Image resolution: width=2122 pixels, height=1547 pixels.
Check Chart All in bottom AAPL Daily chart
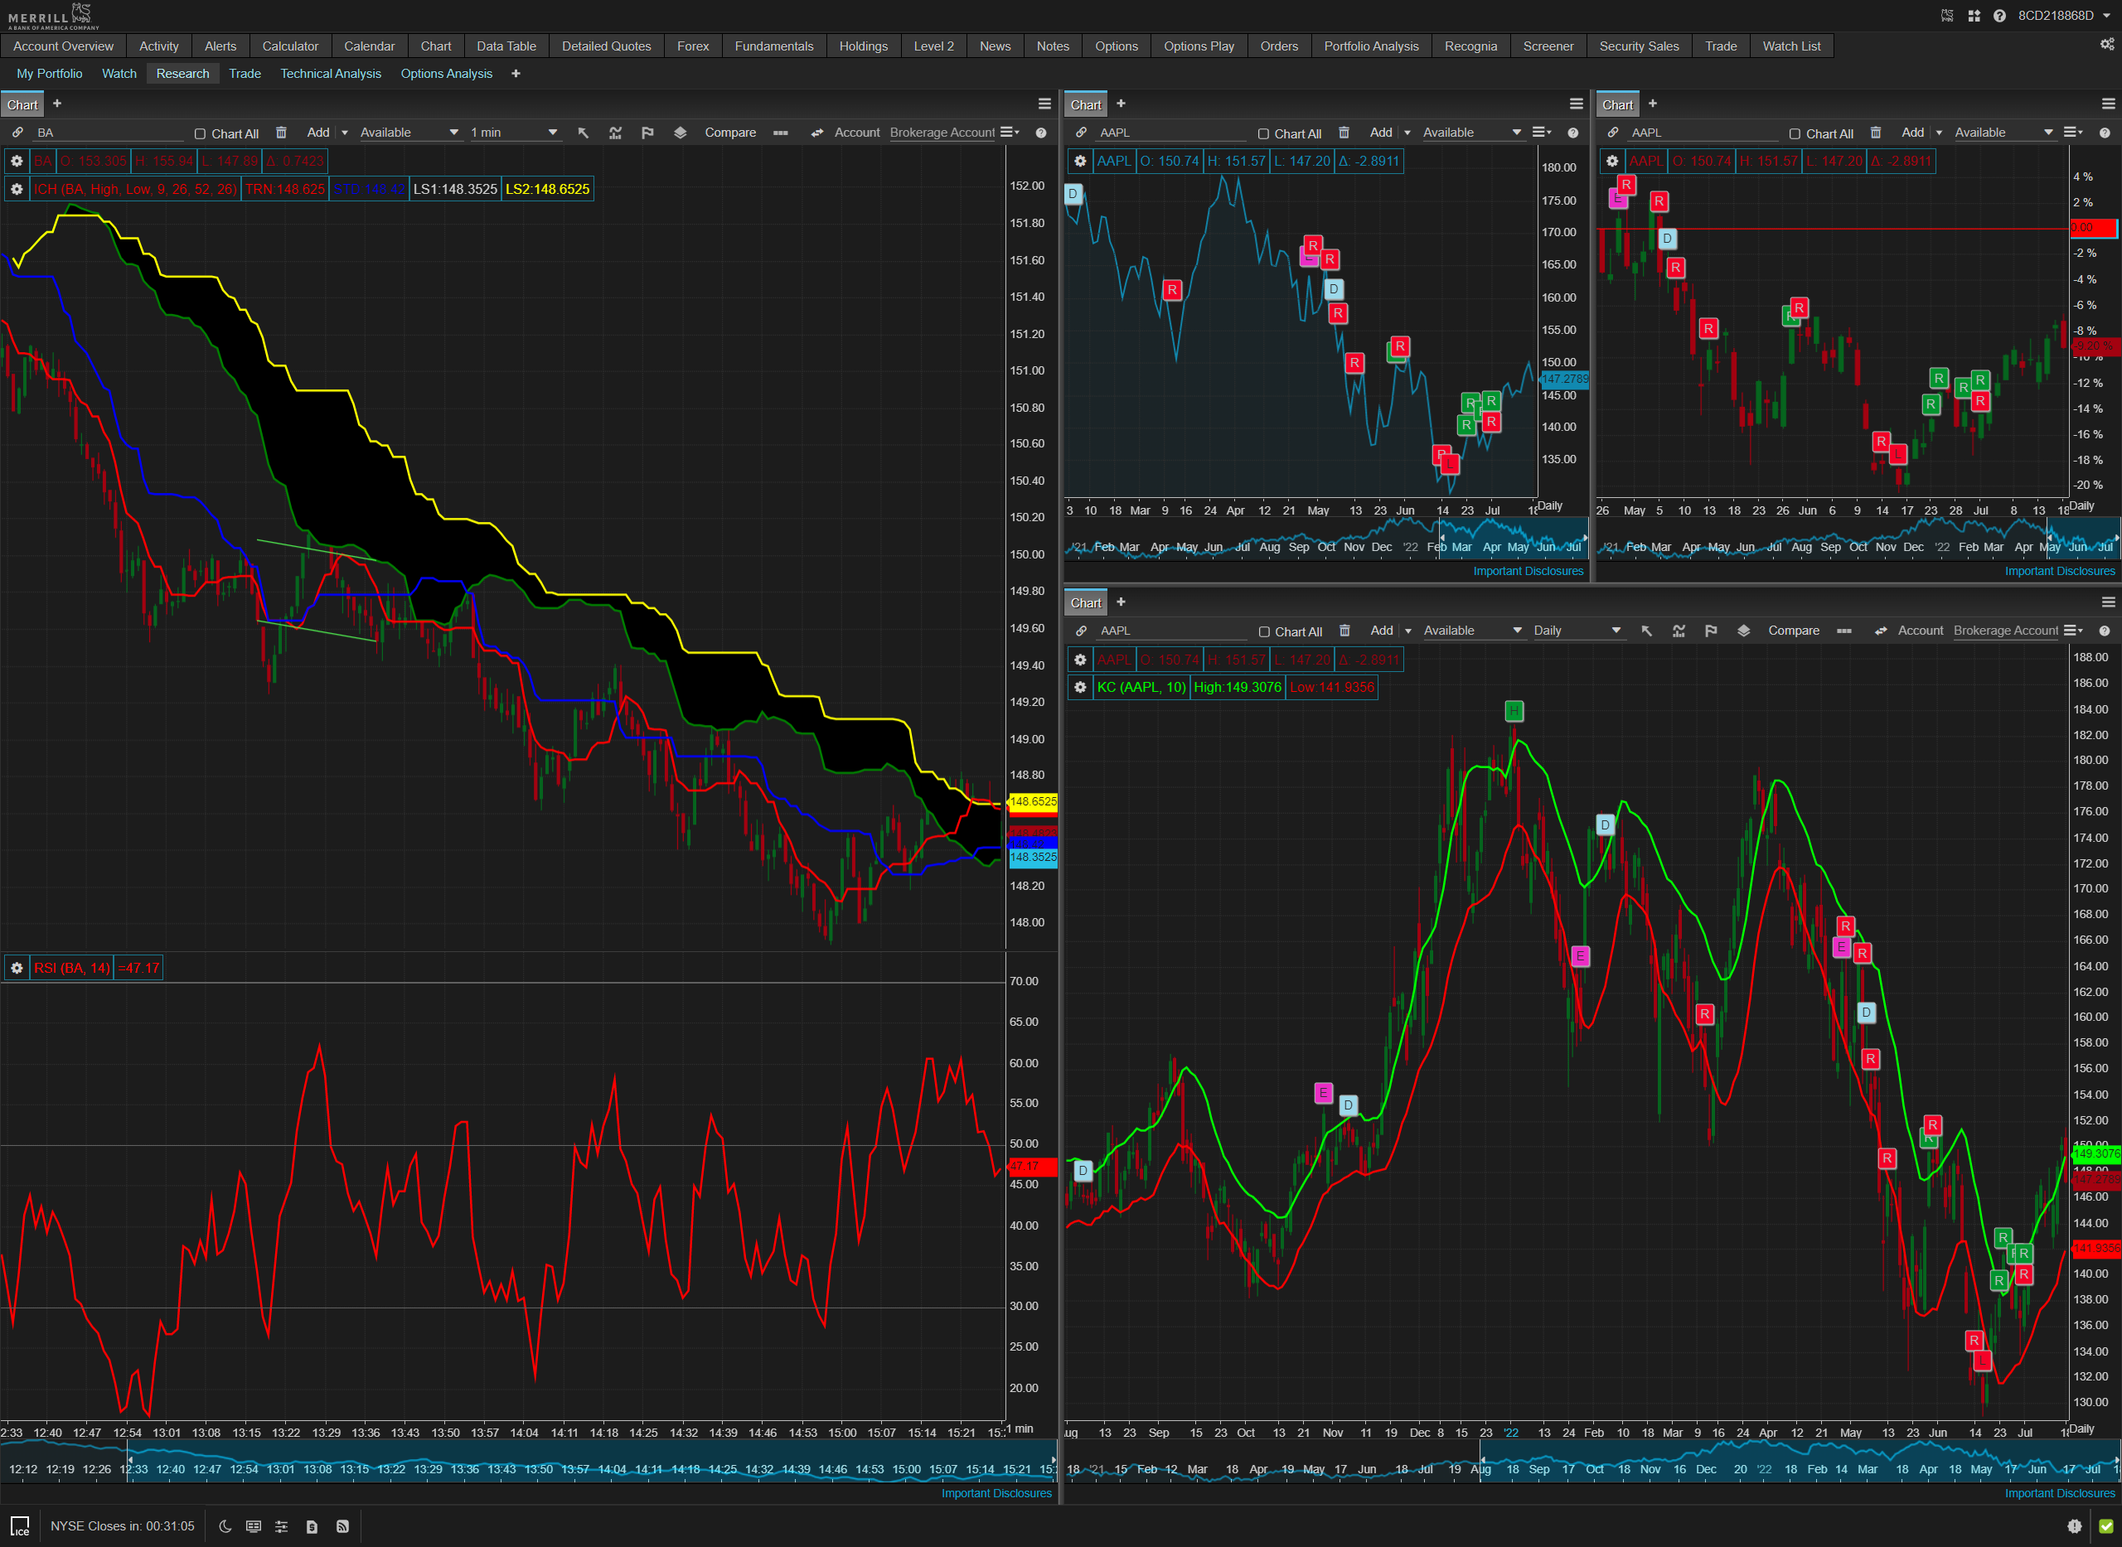tap(1264, 632)
